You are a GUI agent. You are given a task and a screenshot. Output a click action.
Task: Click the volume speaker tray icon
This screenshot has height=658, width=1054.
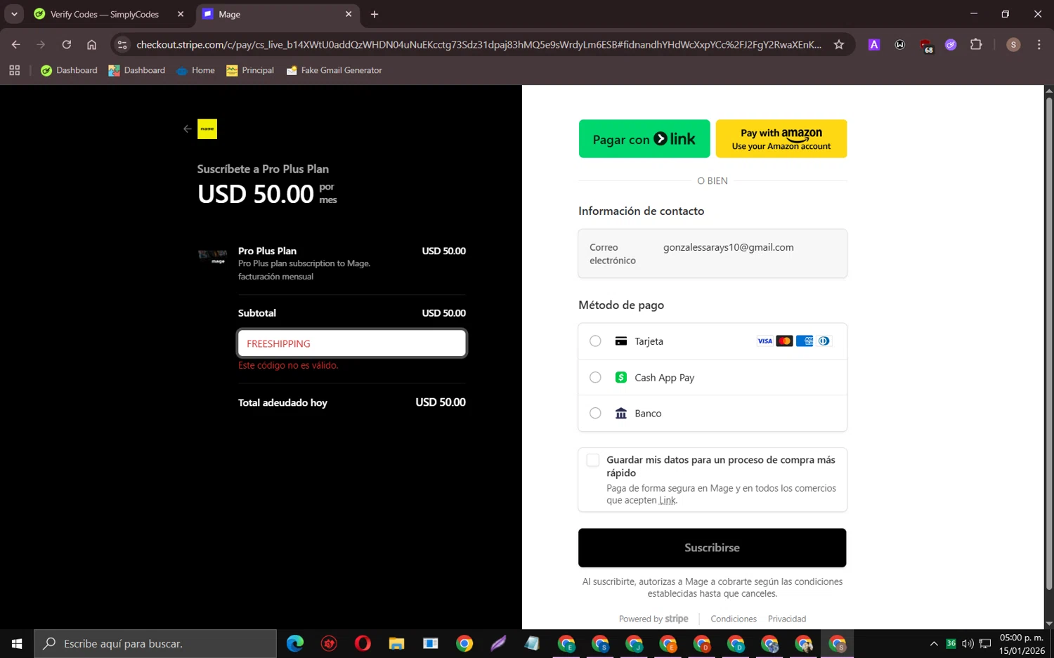pyautogui.click(x=968, y=643)
